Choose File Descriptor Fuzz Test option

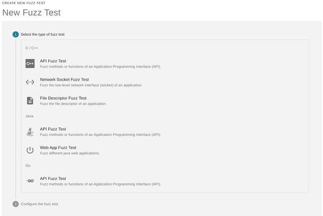click(x=165, y=101)
